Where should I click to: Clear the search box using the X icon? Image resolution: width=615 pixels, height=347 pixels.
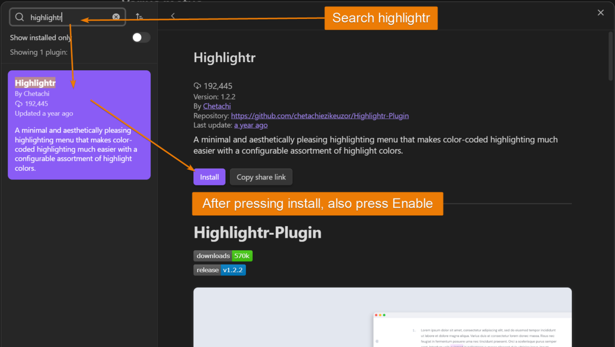point(116,16)
